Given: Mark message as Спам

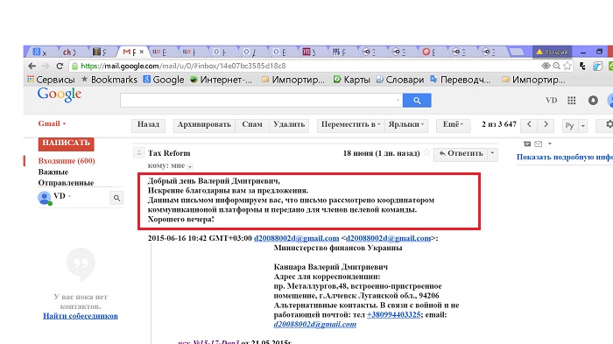Looking at the screenshot, I should pyautogui.click(x=252, y=124).
